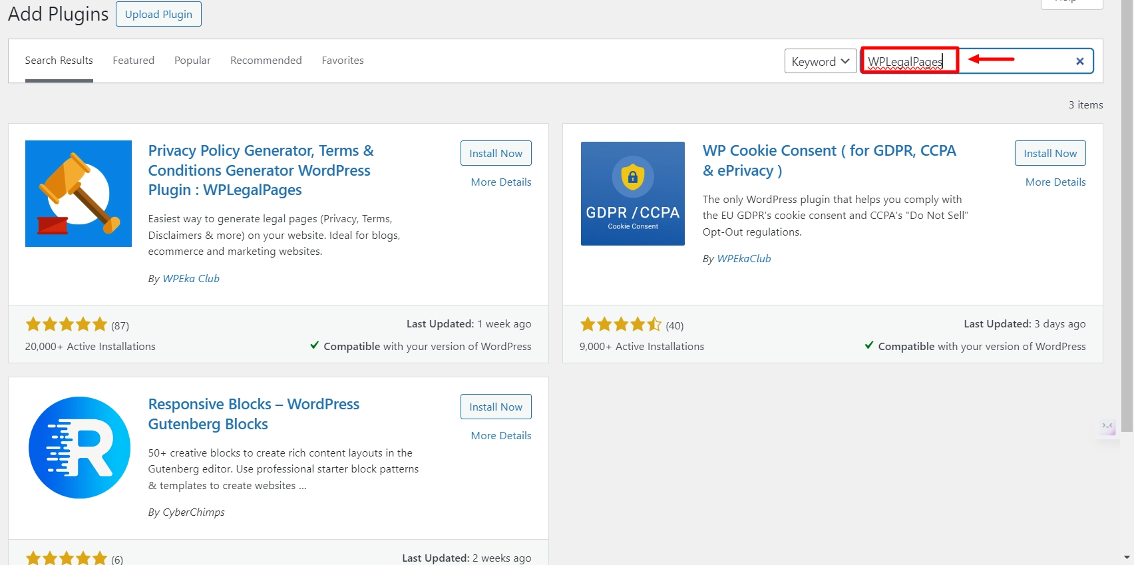Click the star rating of Responsive Blocks
The image size is (1134, 565).
point(67,558)
